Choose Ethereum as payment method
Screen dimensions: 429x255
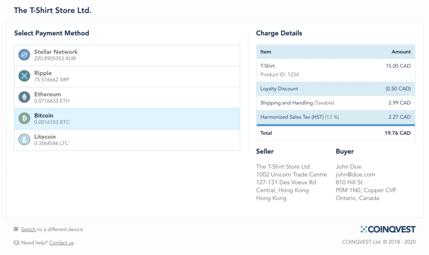[x=127, y=97]
